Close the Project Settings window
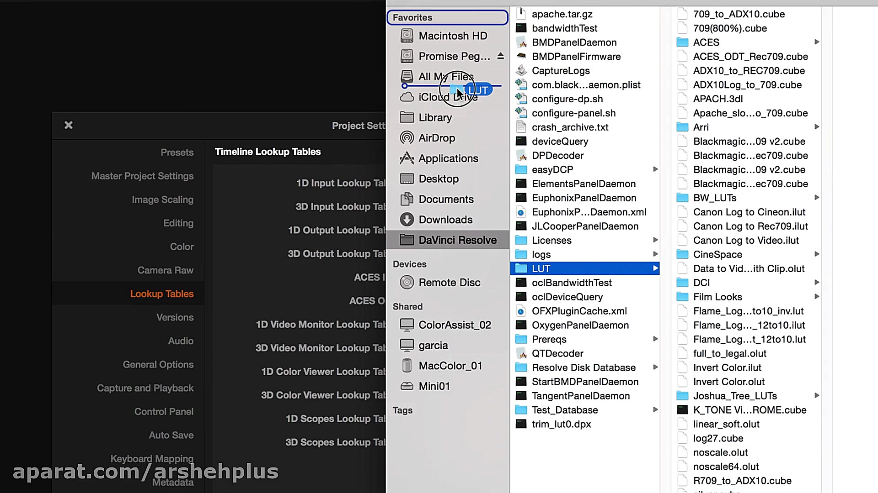Screen dimensions: 878x493 pos(69,125)
